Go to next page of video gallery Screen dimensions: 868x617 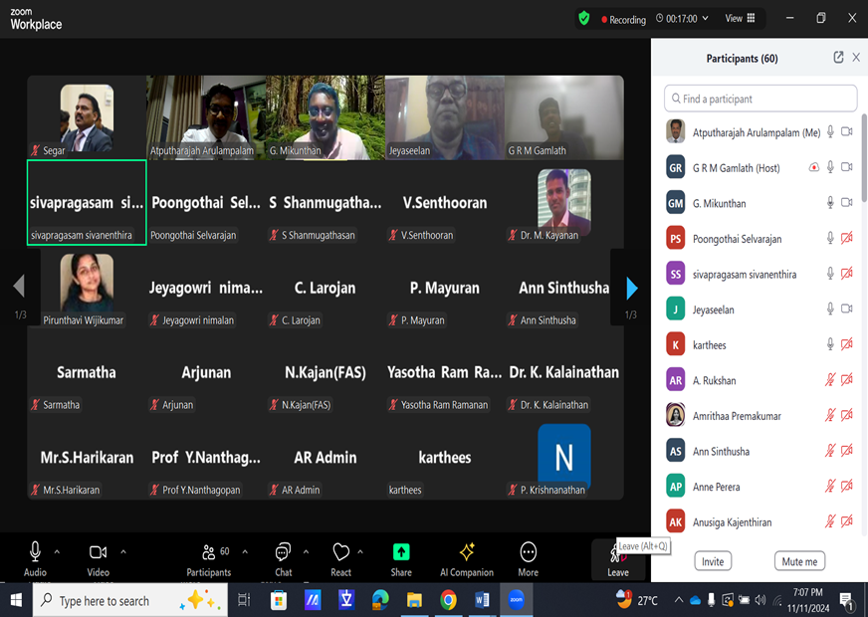point(631,288)
